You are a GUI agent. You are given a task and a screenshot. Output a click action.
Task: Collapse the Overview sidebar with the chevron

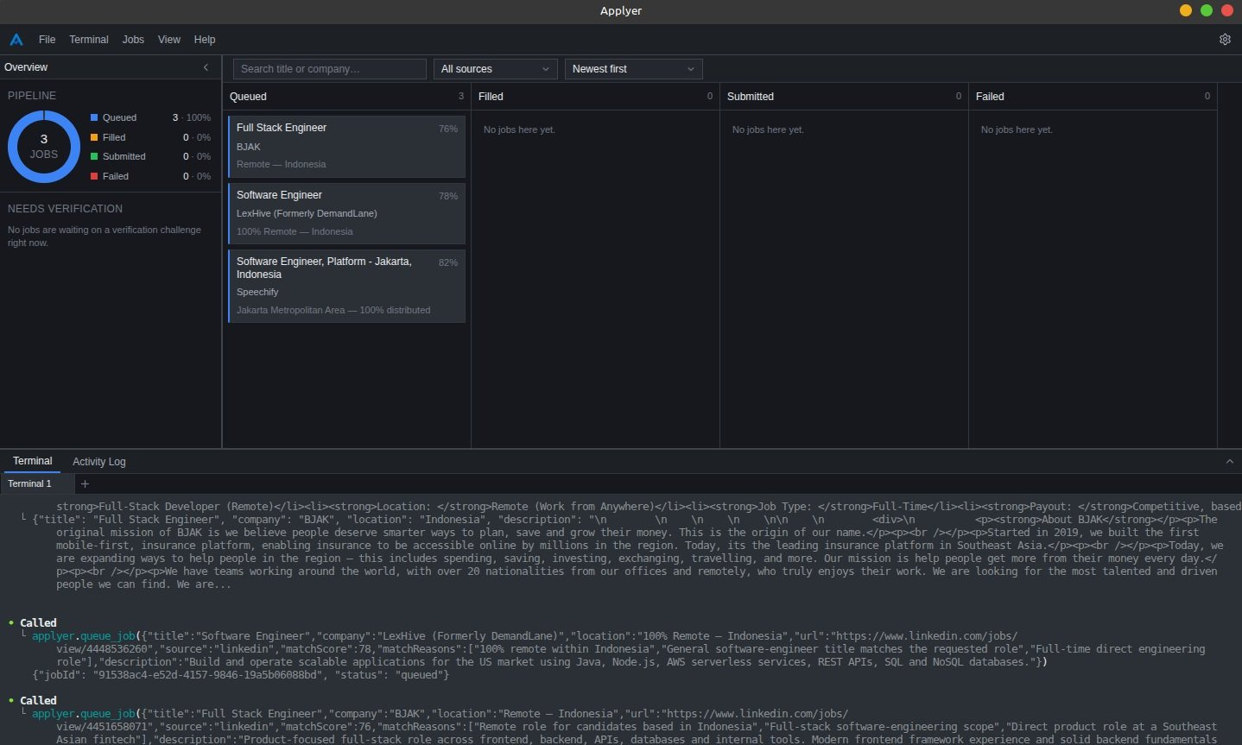206,67
